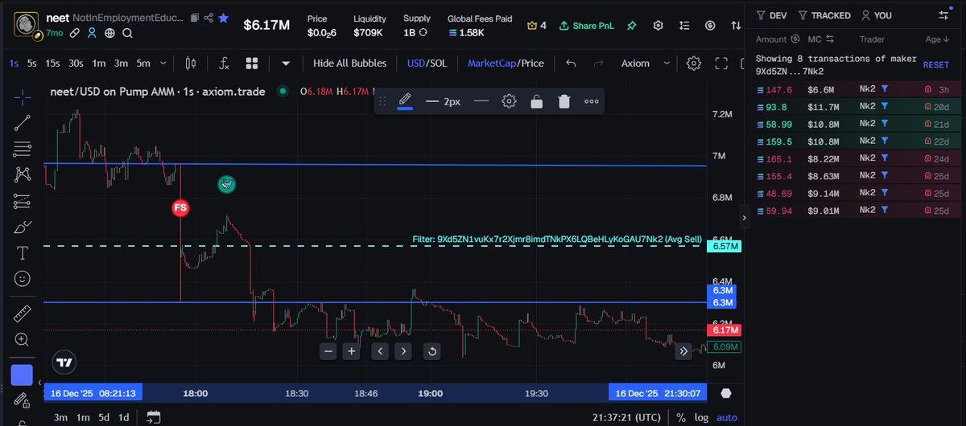This screenshot has width=966, height=426.
Task: Select the crosshair cursor tool
Action: 23,96
